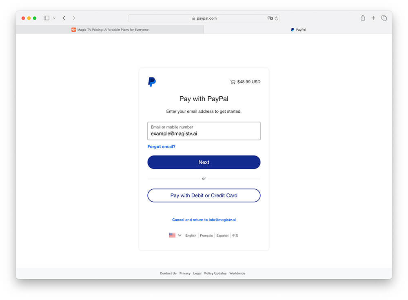
Task: Add a new tab with plus icon
Action: tap(373, 18)
